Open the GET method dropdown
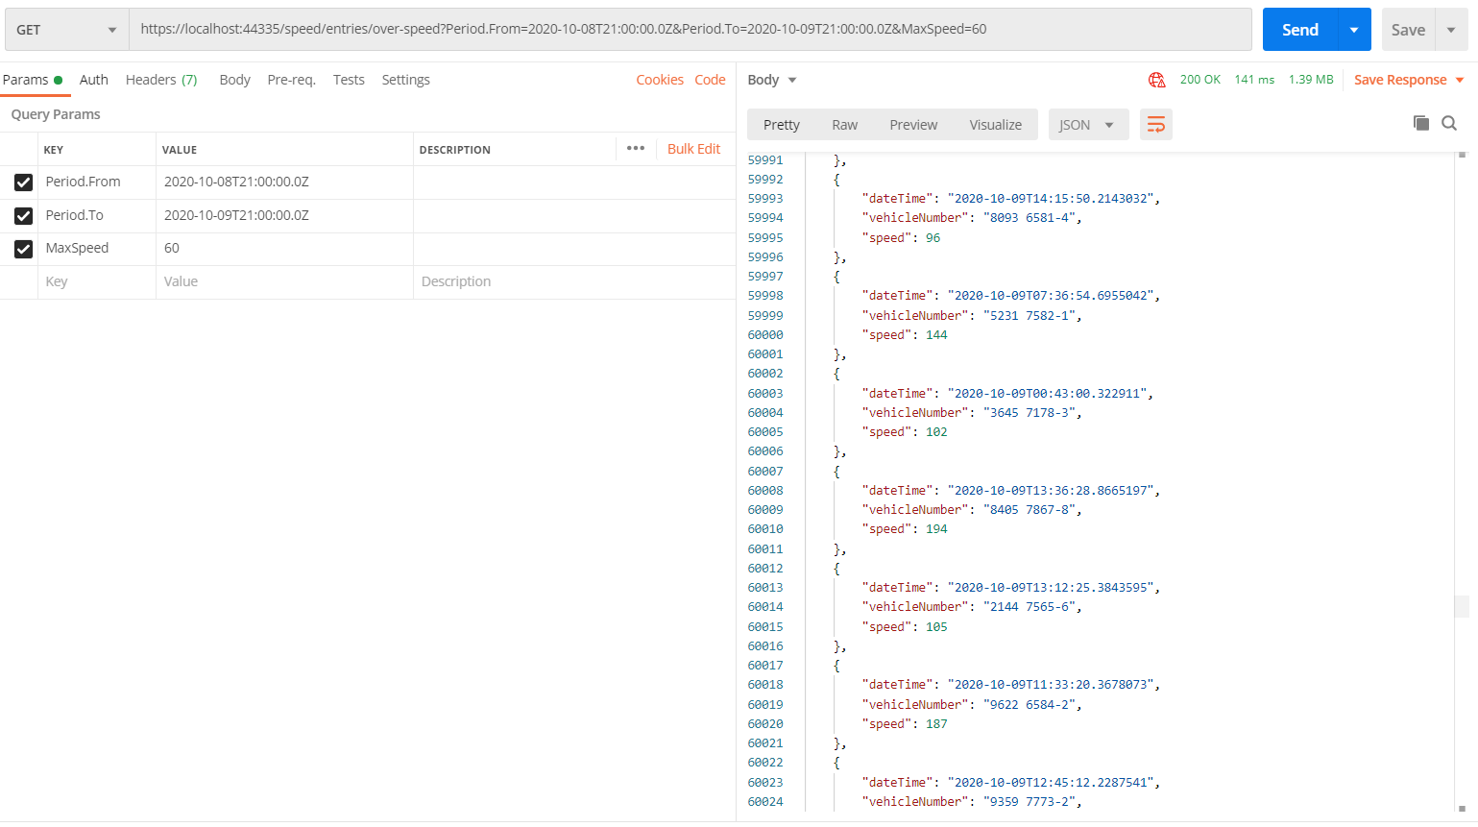 click(x=67, y=30)
